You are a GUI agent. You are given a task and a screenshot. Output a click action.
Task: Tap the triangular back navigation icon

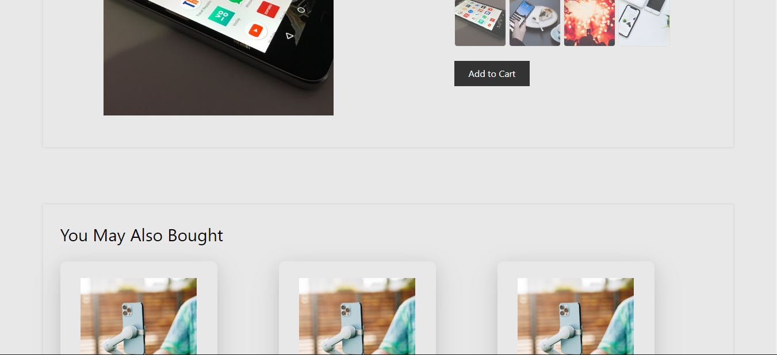point(289,36)
